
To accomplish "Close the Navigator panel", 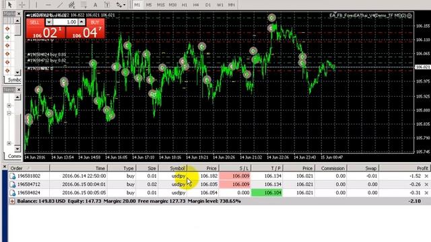I will tap(19, 89).
